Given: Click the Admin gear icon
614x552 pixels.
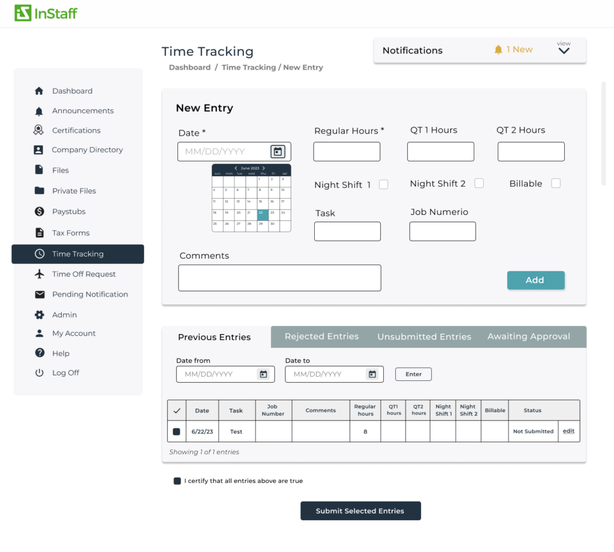Looking at the screenshot, I should (x=39, y=315).
